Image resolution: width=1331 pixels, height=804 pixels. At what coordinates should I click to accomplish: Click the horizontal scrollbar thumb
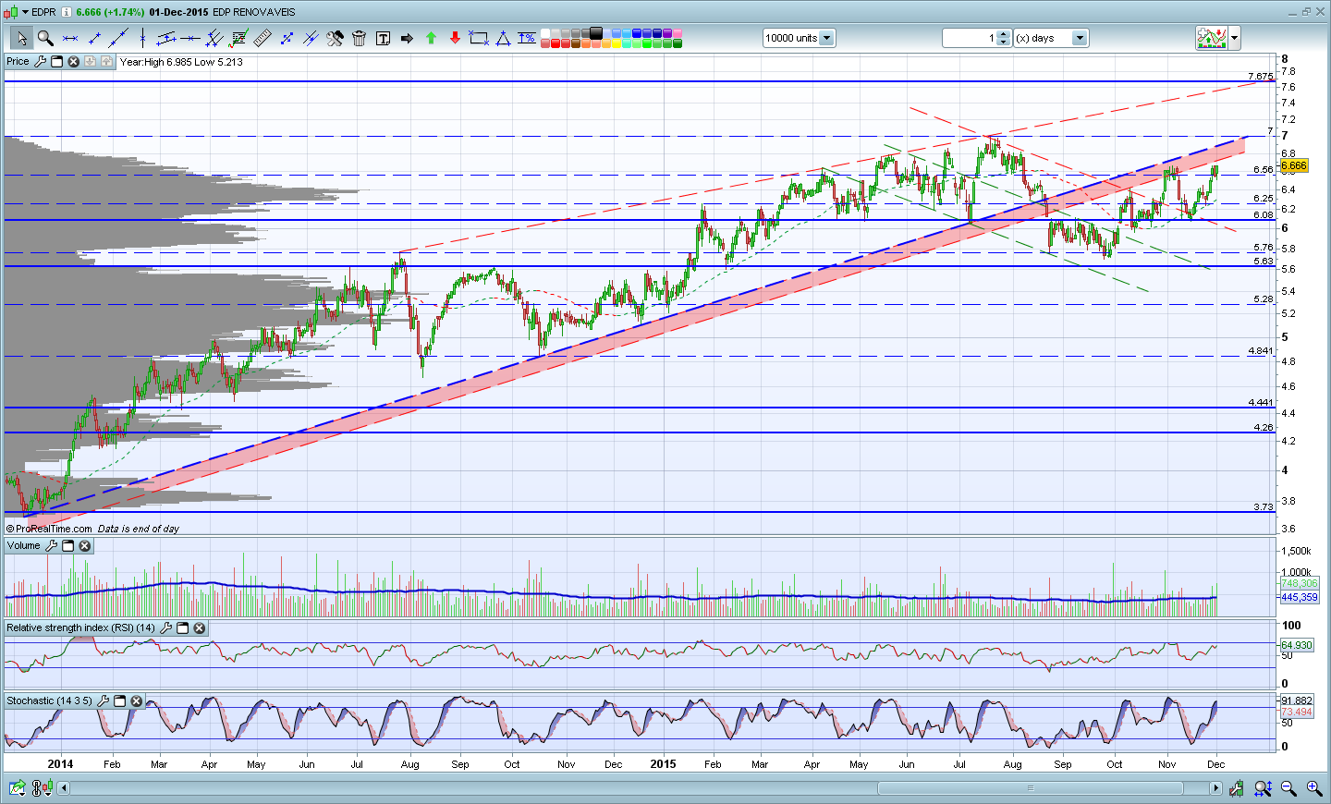coord(1030,788)
